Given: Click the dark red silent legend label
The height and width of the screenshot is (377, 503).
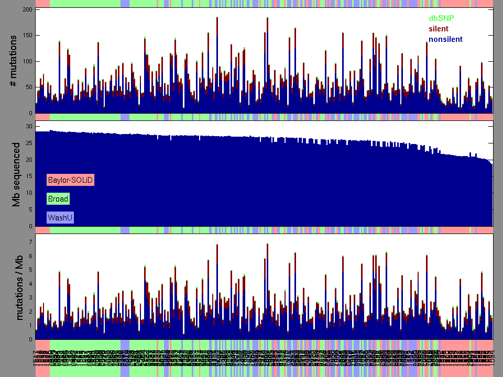Looking at the screenshot, I should (439, 29).
